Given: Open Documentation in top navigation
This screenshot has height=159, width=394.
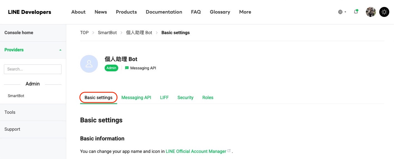Looking at the screenshot, I should coord(164,12).
